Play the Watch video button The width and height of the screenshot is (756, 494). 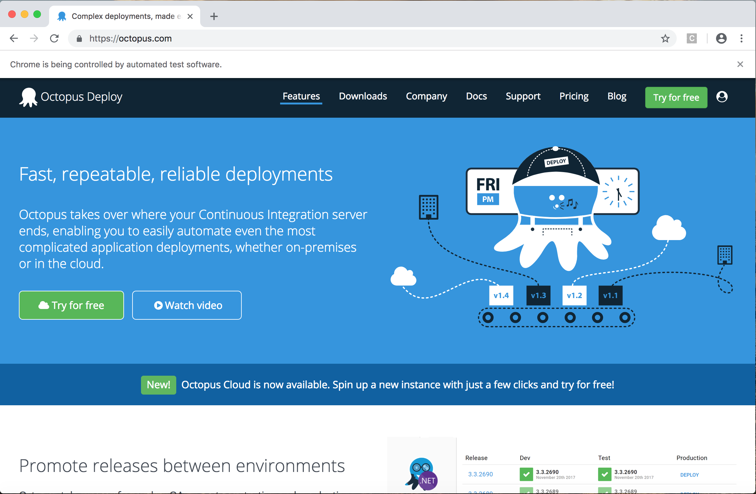[x=187, y=305]
